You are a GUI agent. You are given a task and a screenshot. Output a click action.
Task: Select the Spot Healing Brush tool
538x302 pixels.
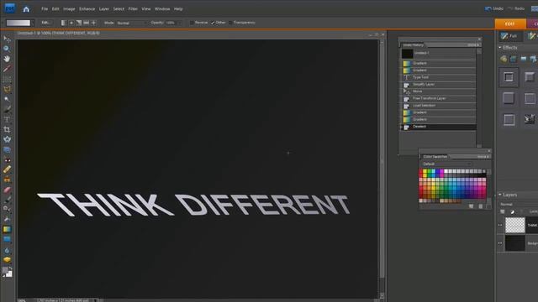[7, 169]
